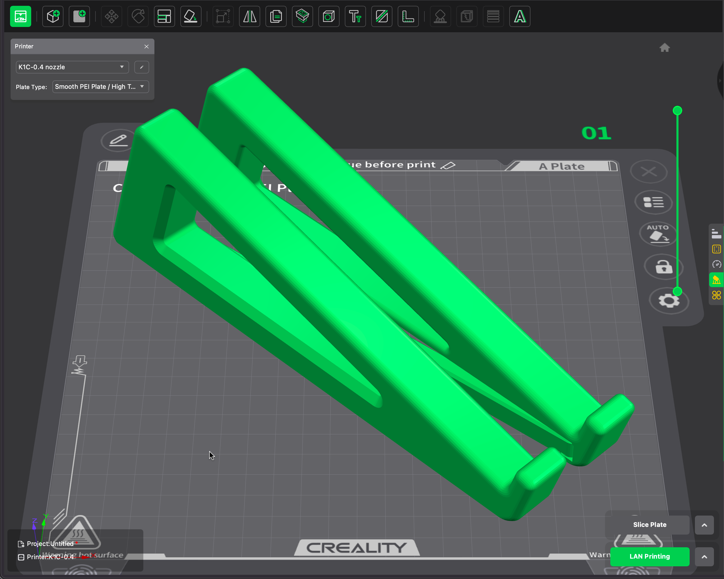Select the Cut tool icon
Screen dimensions: 724x579
(382, 16)
